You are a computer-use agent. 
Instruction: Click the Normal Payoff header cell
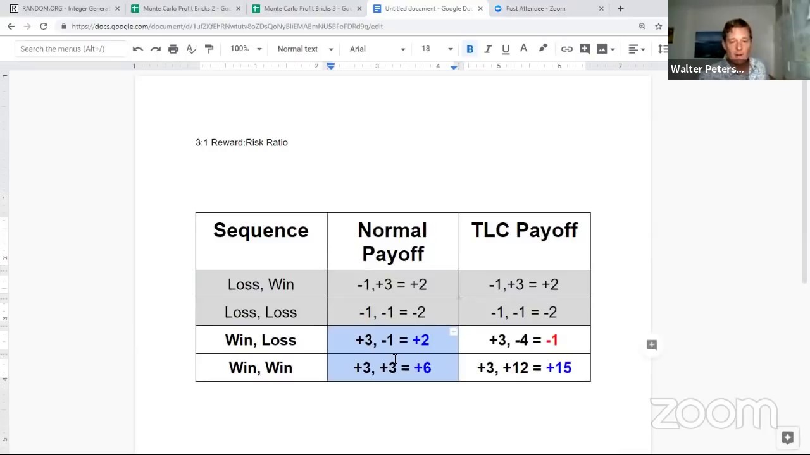(x=393, y=241)
